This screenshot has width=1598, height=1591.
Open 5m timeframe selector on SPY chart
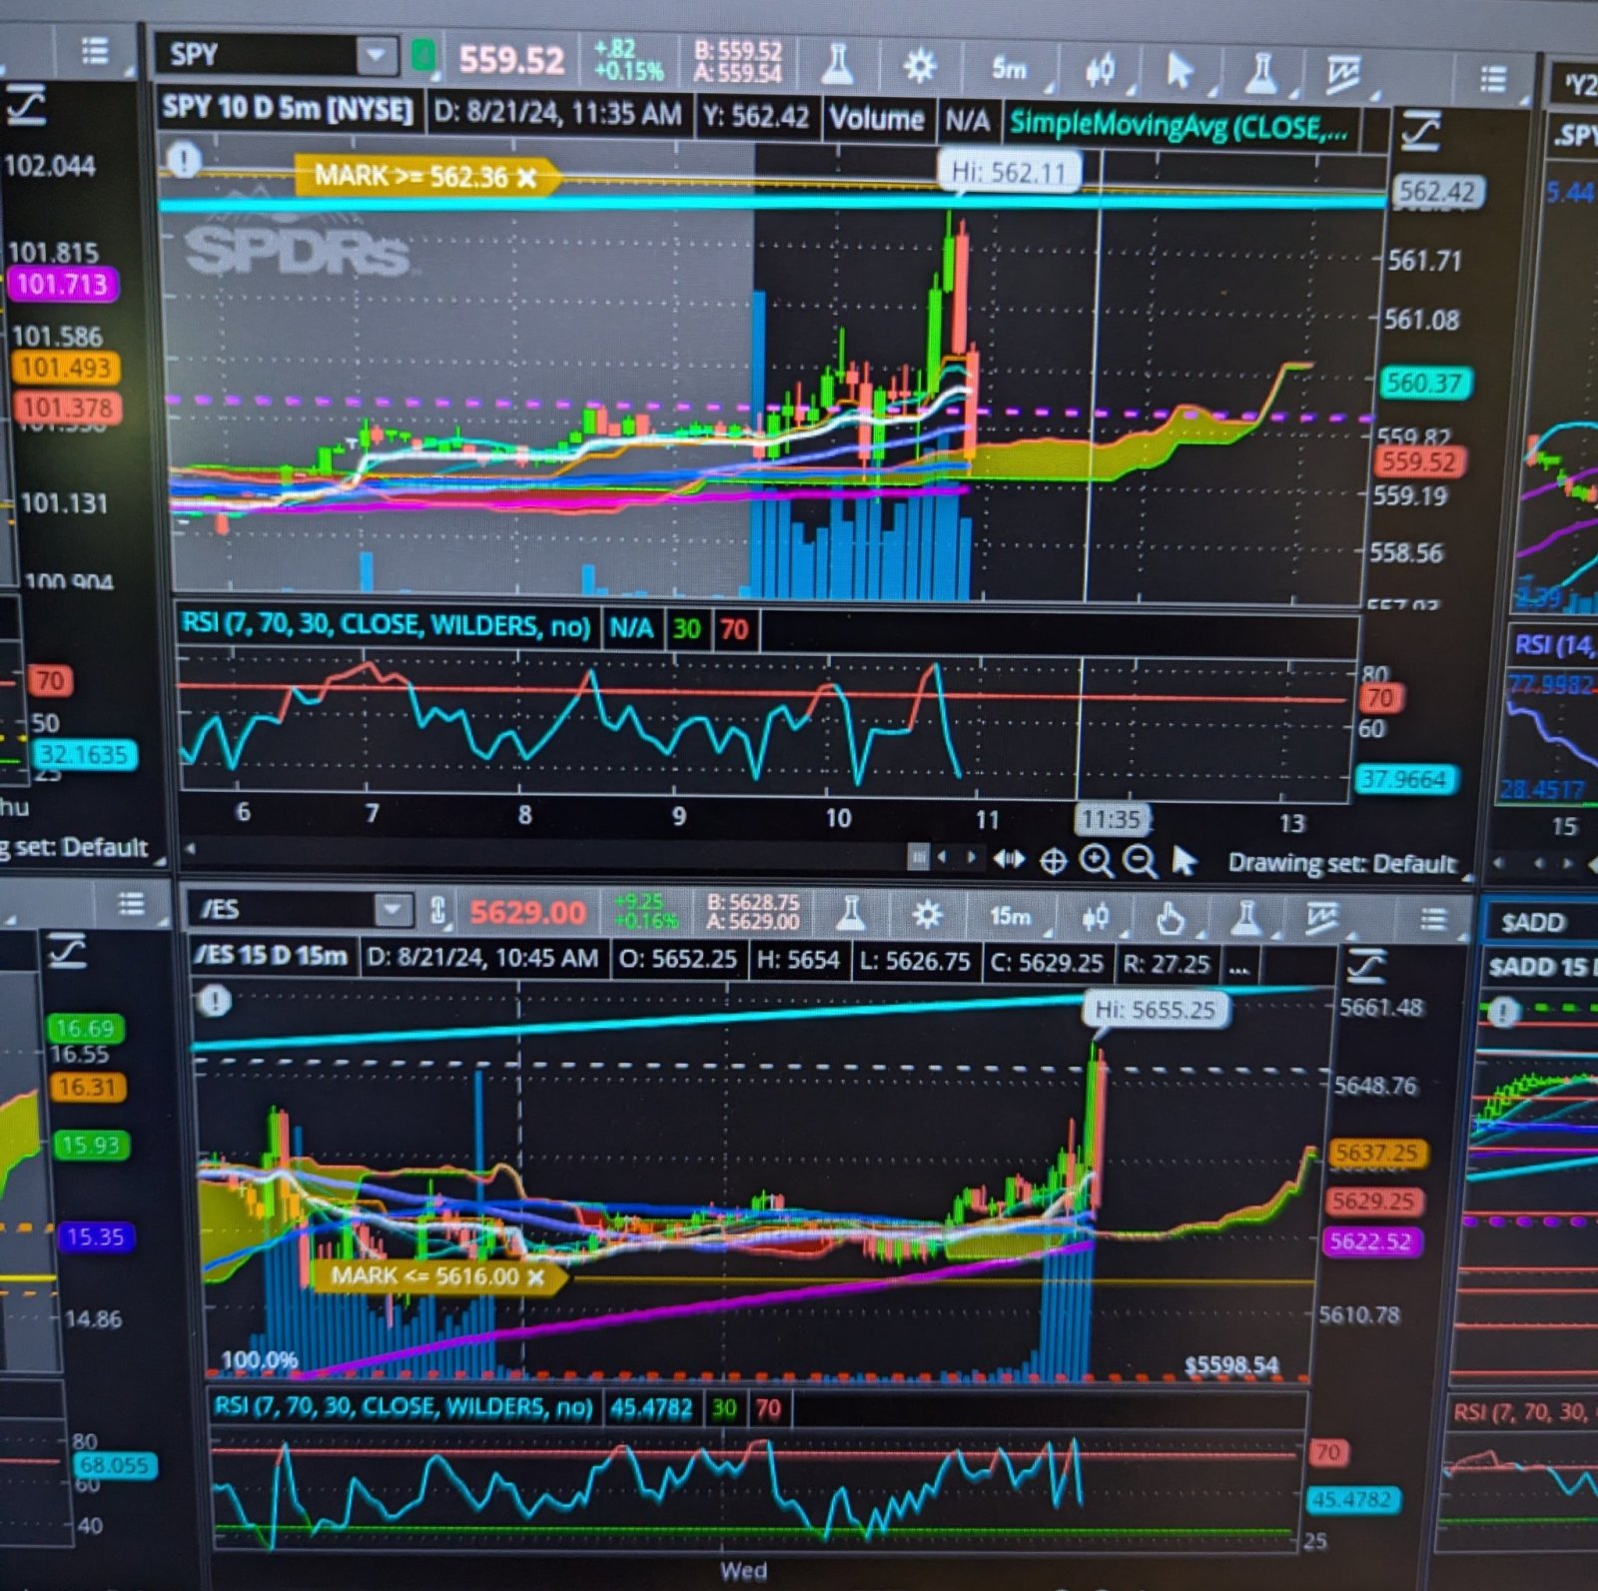[x=1009, y=68]
